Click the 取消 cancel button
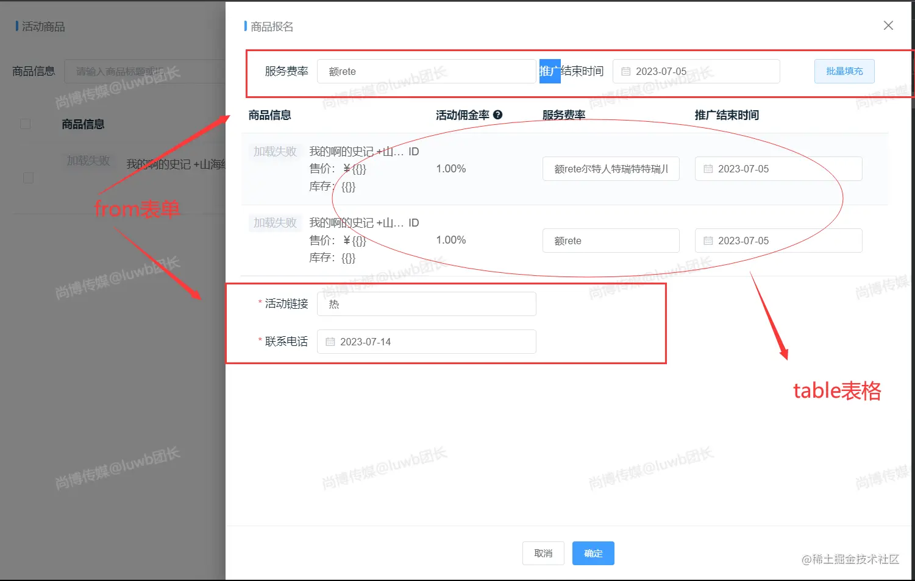This screenshot has height=581, width=915. pos(543,554)
